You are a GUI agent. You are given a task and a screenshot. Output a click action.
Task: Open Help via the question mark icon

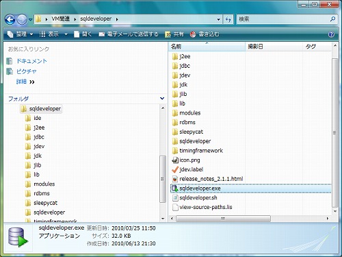(331, 34)
